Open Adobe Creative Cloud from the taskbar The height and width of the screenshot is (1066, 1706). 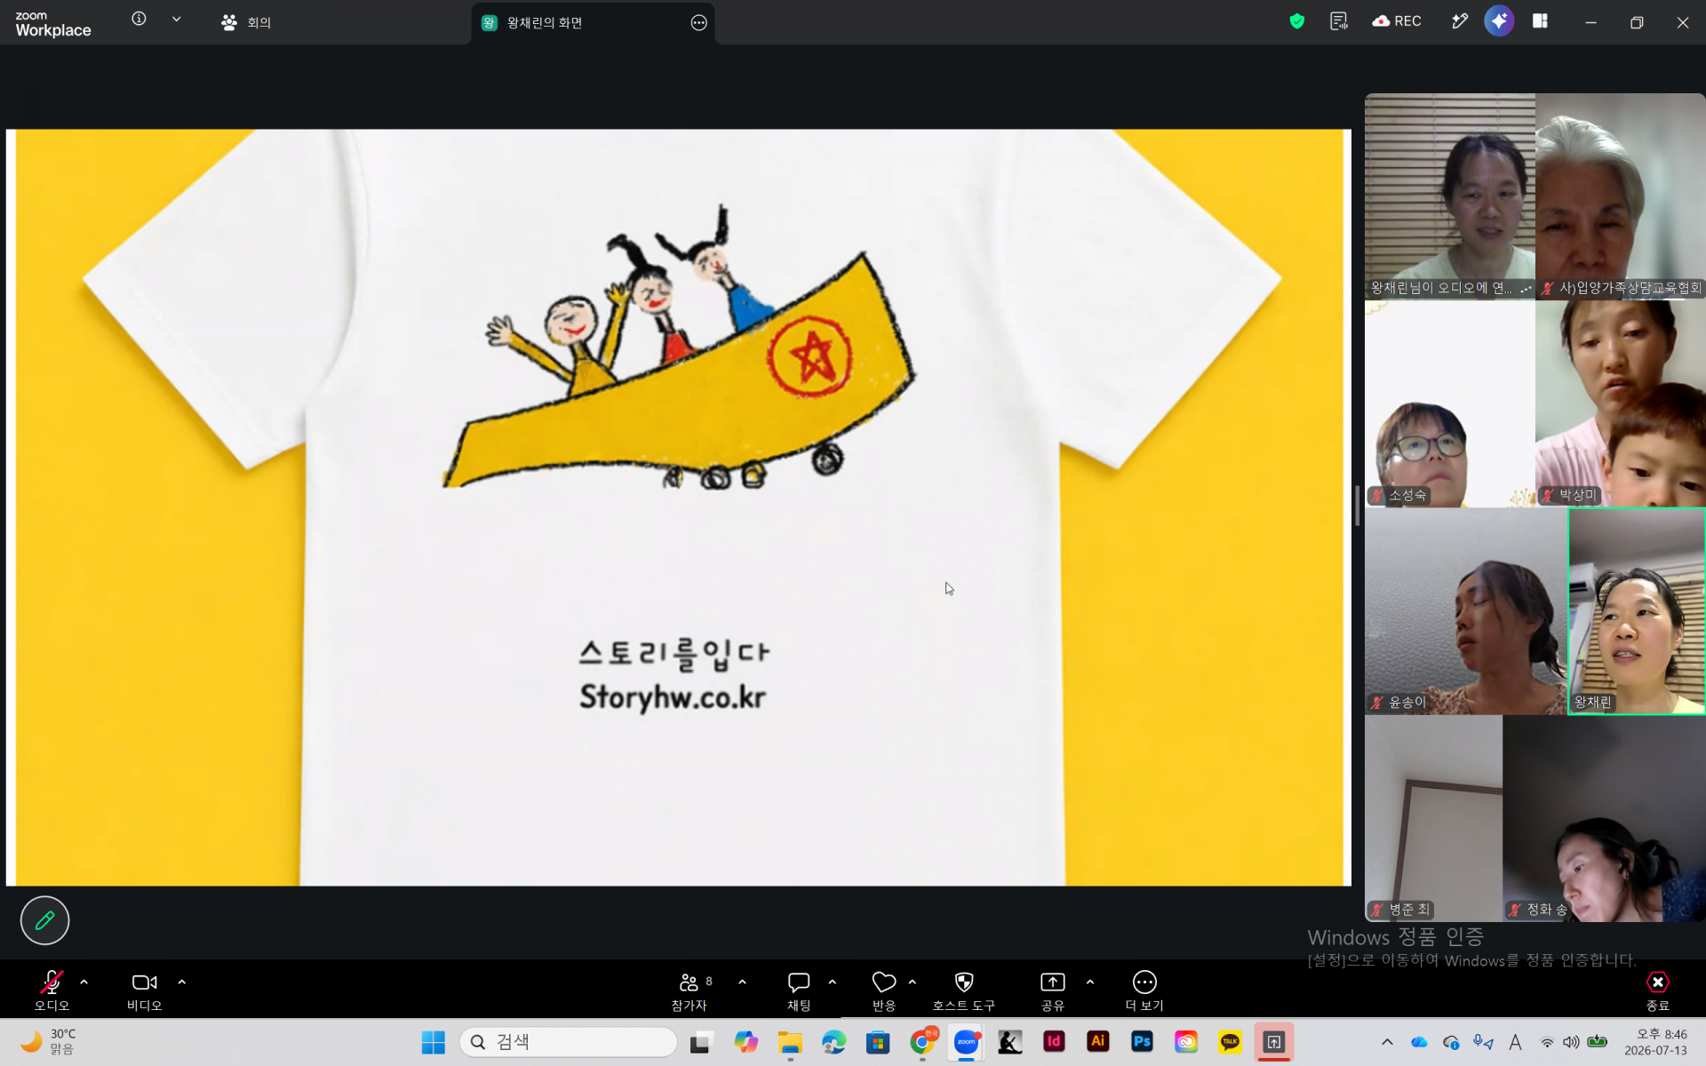point(1186,1042)
